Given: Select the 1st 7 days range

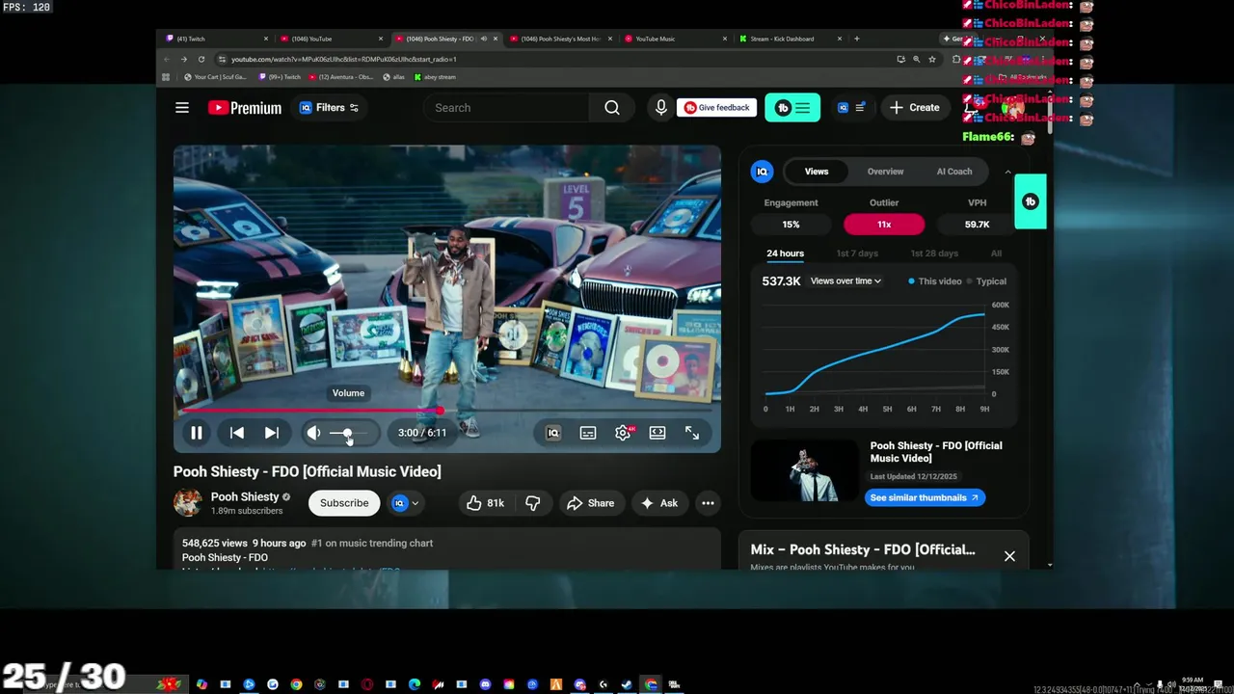Looking at the screenshot, I should point(857,254).
